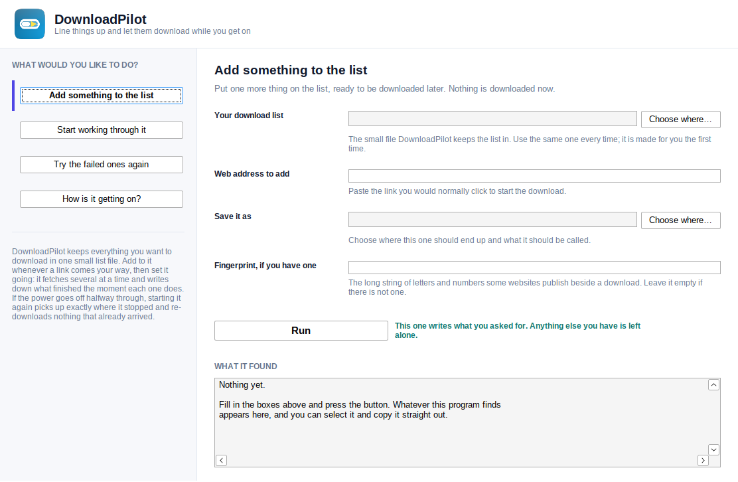Click the 'WHAT IT FOUND' label
Image resolution: width=738 pixels, height=482 pixels.
[x=246, y=366]
